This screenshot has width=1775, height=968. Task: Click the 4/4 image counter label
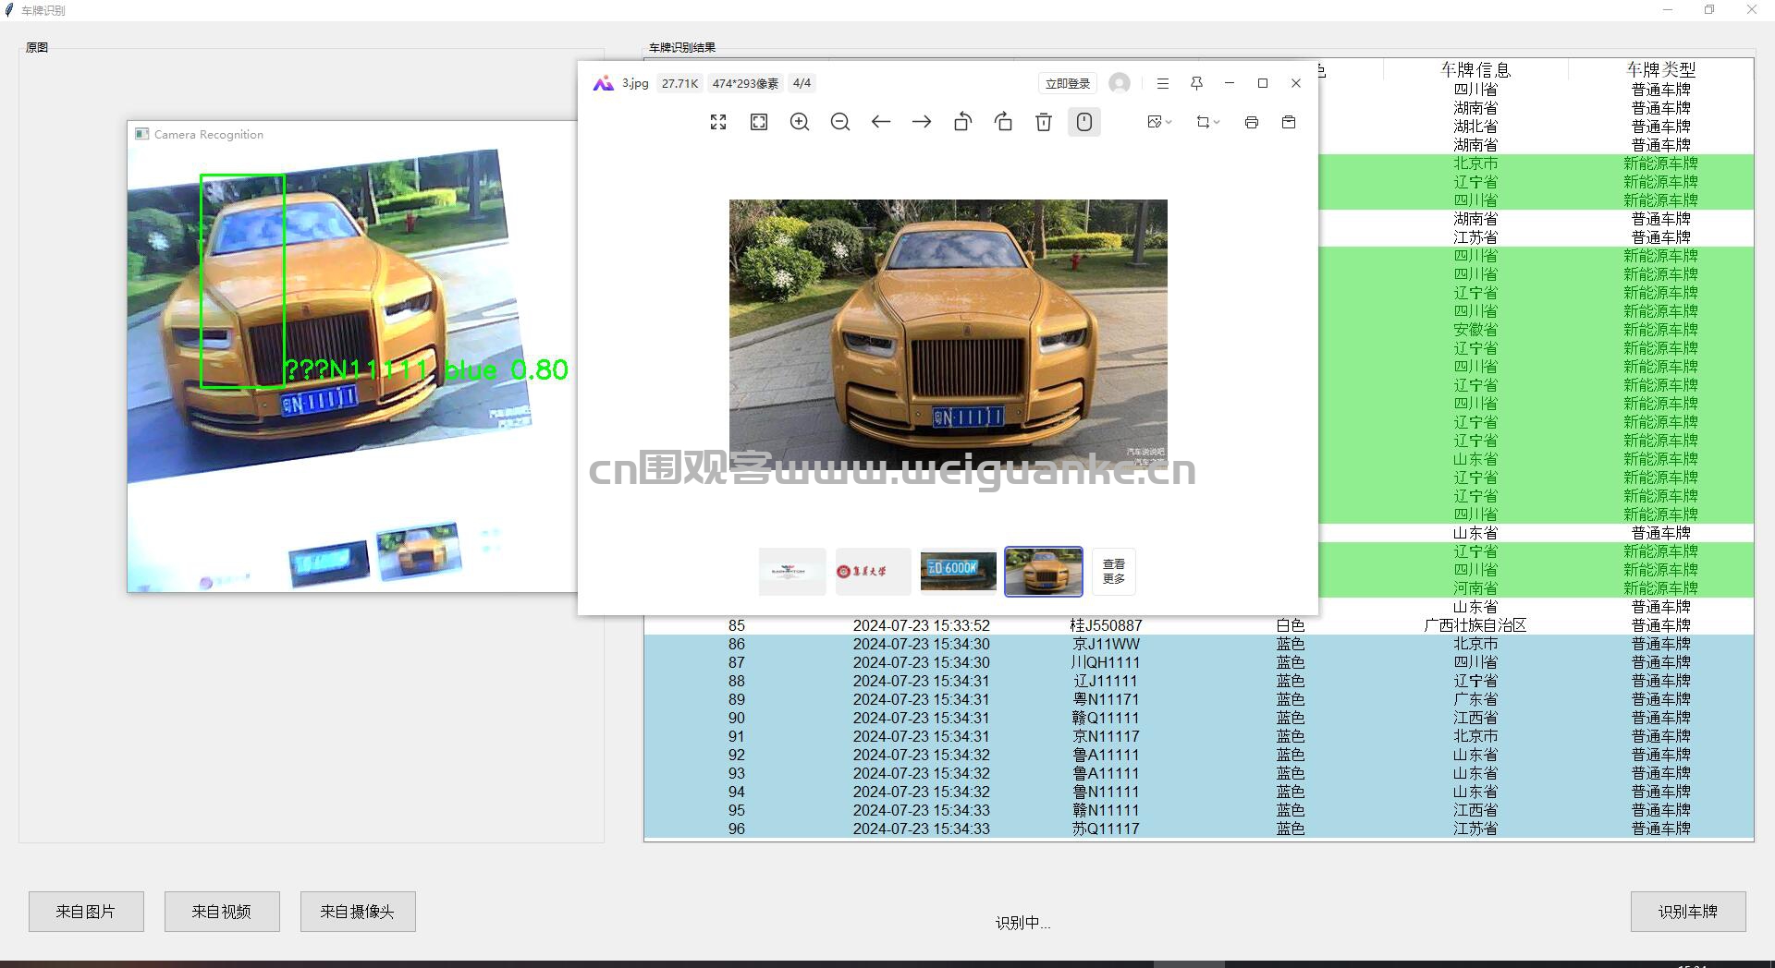pos(802,83)
